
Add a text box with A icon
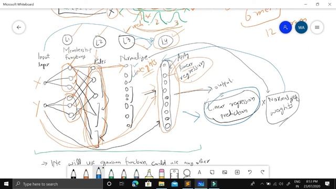[199, 172]
